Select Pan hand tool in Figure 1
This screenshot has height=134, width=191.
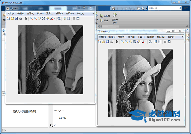pyautogui.click(x=39, y=18)
